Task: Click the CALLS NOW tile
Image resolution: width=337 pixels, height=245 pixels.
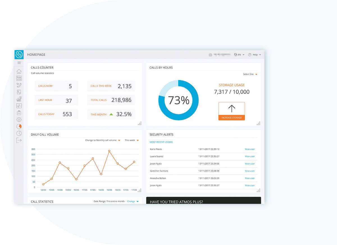Action: [x=56, y=86]
